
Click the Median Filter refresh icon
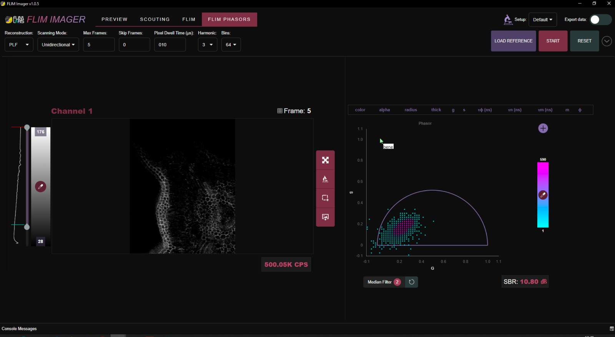tap(411, 282)
